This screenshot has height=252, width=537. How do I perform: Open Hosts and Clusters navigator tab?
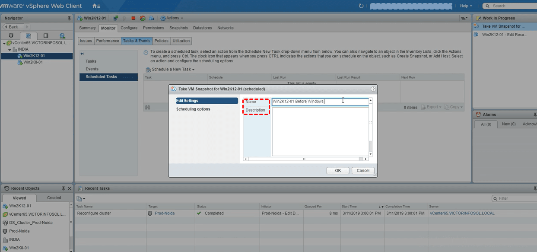(11, 36)
